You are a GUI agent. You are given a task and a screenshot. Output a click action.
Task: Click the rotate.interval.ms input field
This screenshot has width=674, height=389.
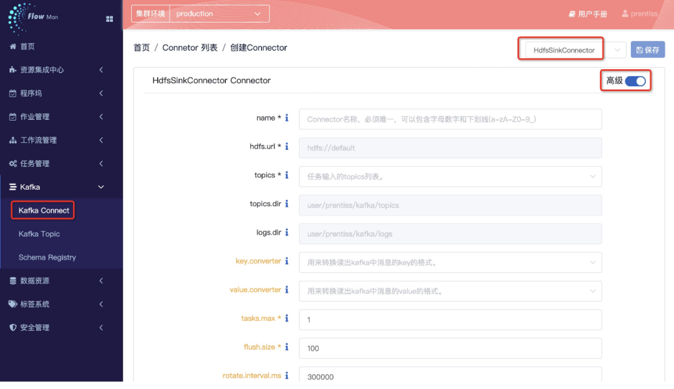point(450,375)
